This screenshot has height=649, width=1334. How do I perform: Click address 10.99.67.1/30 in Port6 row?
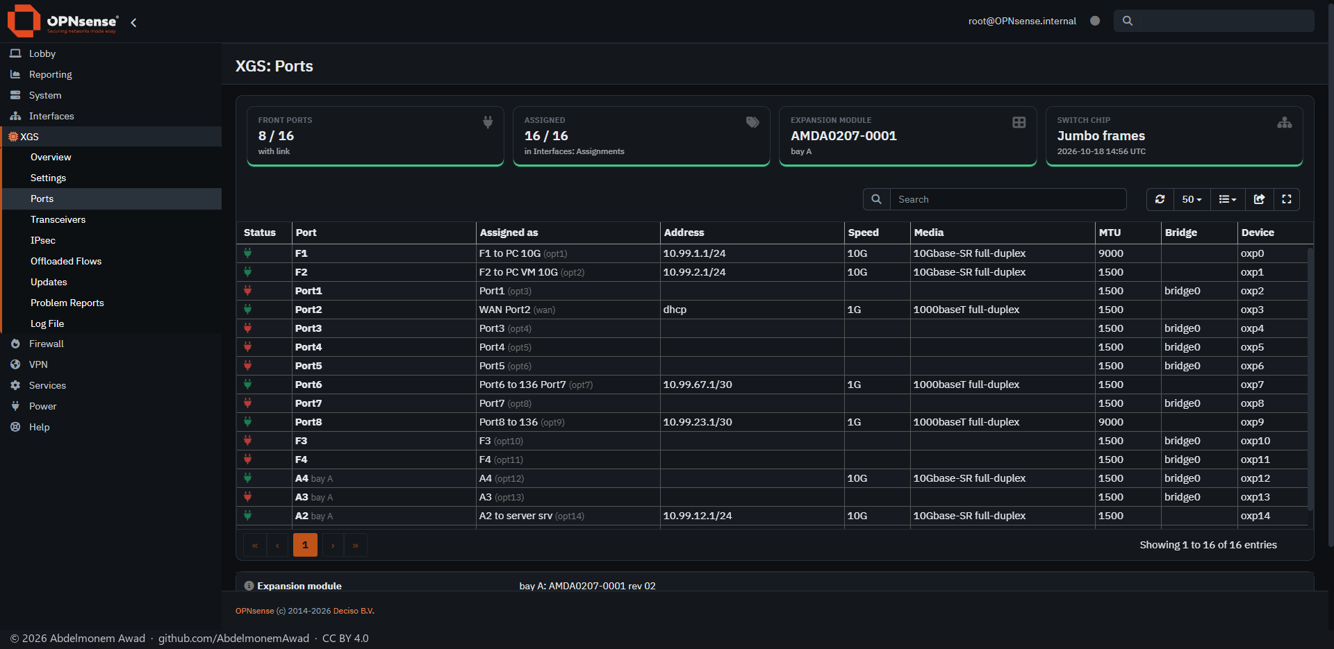tap(698, 385)
